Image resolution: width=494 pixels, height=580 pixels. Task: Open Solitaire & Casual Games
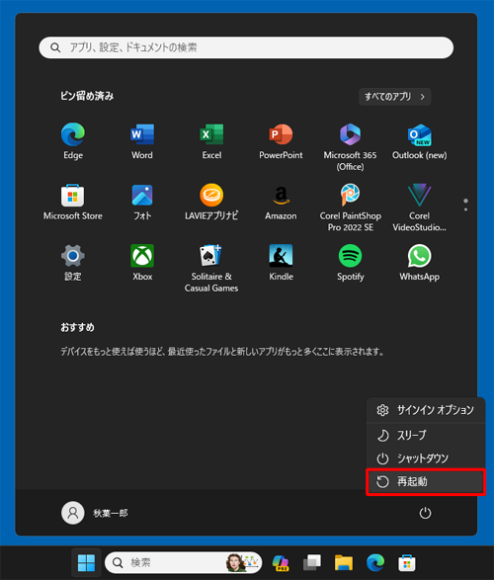[211, 268]
